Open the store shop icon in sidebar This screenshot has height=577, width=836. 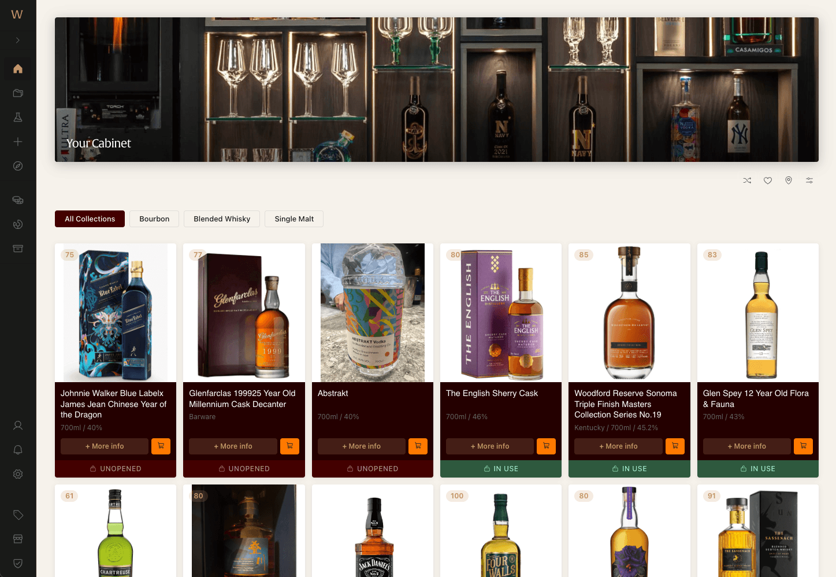(18, 539)
